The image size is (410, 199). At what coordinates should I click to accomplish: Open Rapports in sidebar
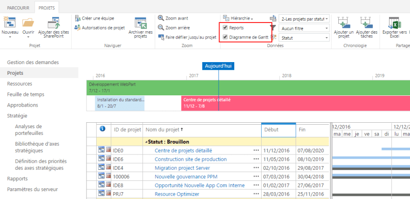(17, 178)
